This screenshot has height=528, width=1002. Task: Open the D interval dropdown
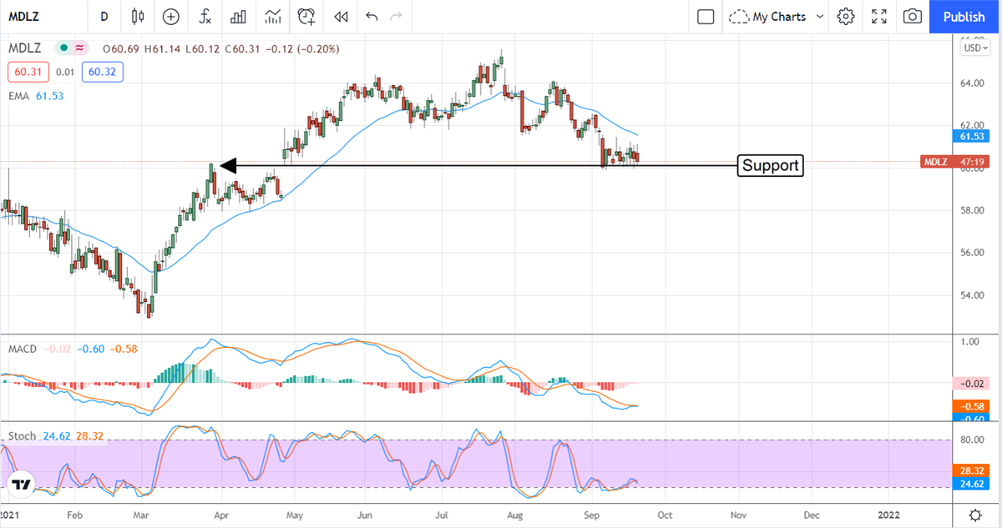(x=104, y=16)
